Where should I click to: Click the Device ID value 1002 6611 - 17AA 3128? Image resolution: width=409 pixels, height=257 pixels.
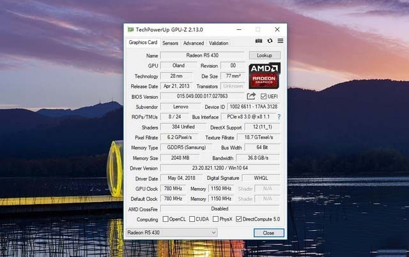tap(254, 106)
